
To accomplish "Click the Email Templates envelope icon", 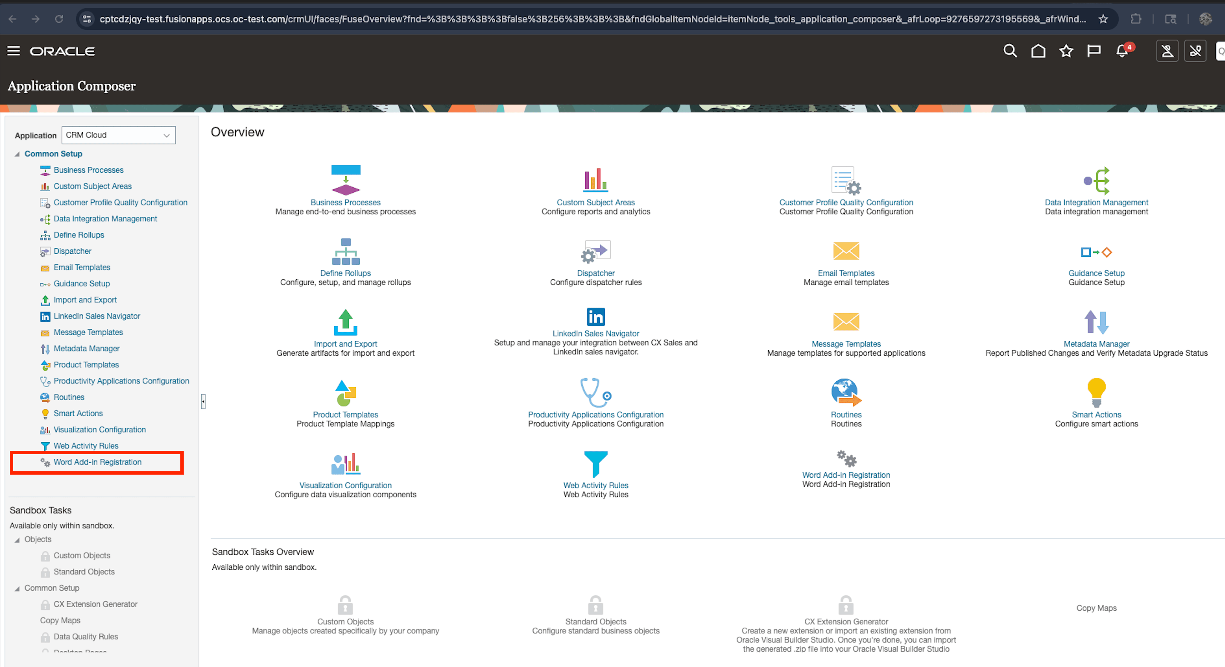I will pos(846,251).
